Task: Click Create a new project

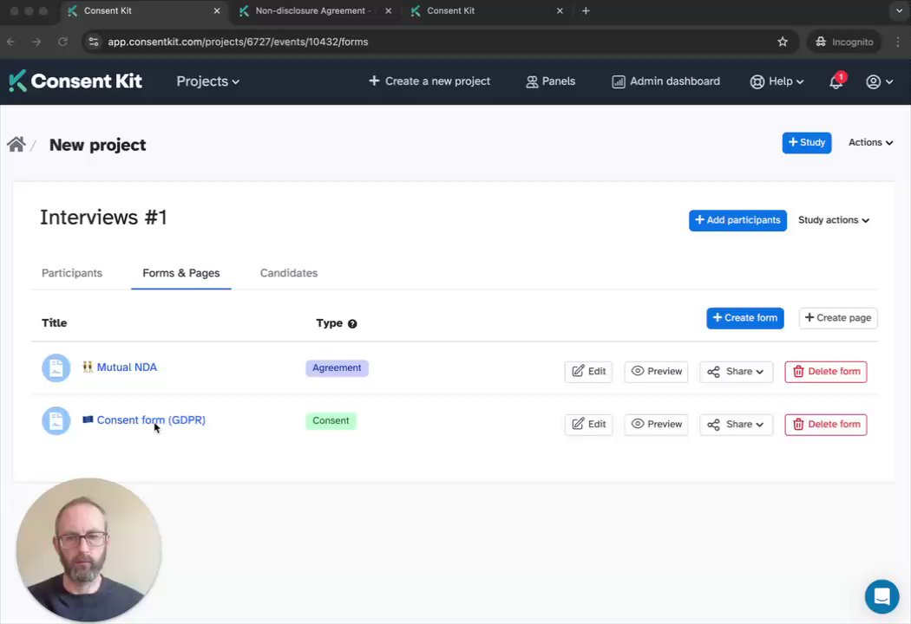Action: point(429,81)
